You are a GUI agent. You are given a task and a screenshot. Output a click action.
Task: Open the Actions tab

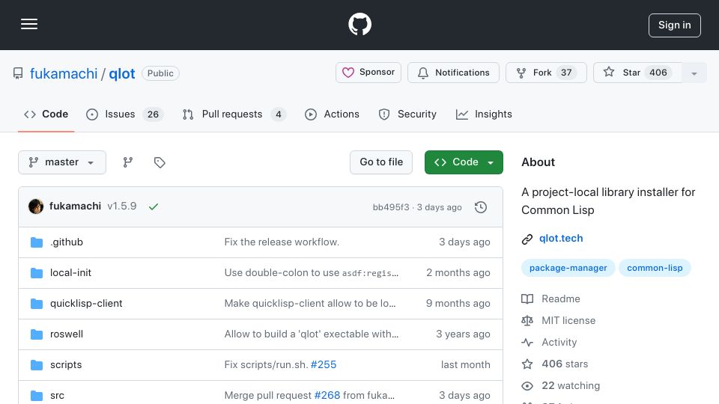(332, 114)
